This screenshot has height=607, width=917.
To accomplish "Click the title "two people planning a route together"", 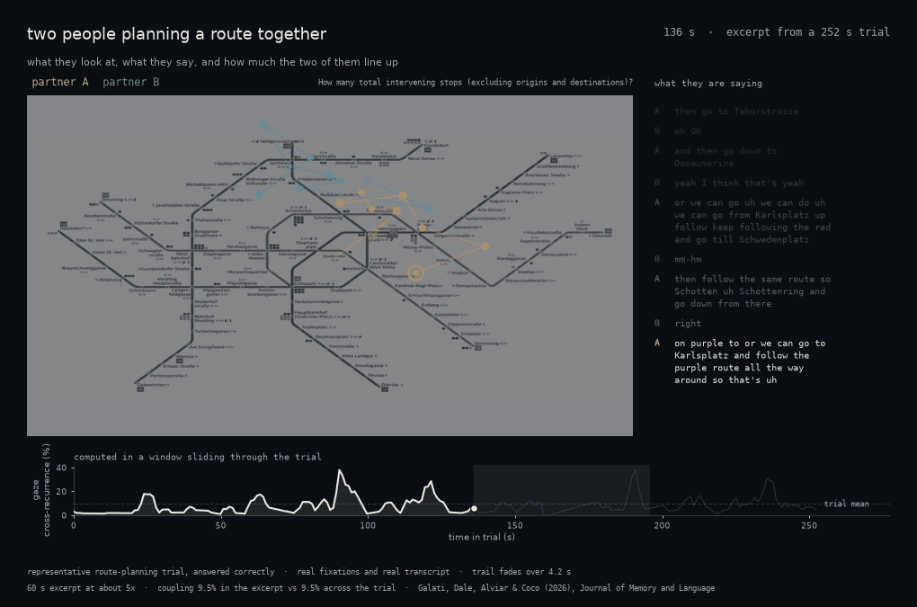I will pyautogui.click(x=176, y=34).
